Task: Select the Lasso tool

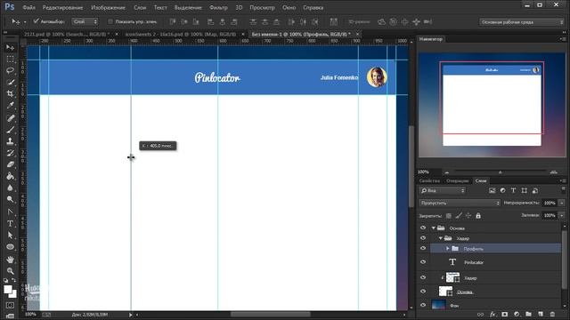Action: pos(10,70)
